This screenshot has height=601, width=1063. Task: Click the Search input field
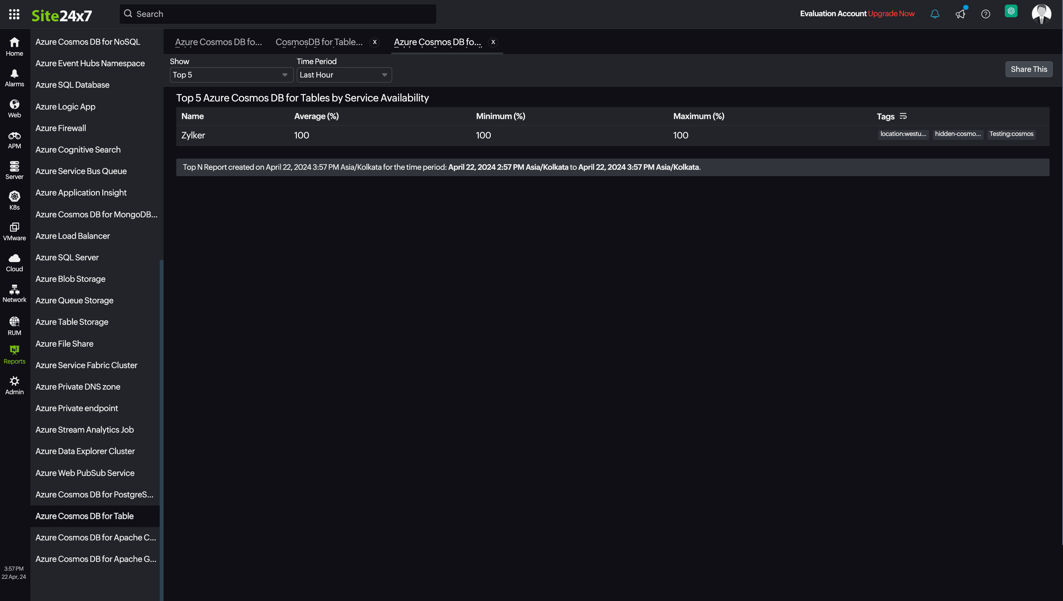tap(278, 14)
